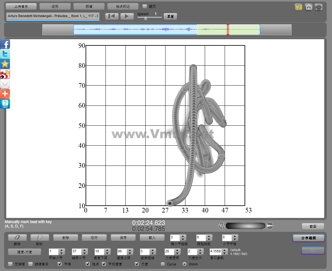
Task: Click the V2 version icon
Action: (x=299, y=7)
